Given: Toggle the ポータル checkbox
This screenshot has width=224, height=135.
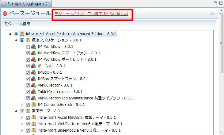Looking at the screenshot, I should pyautogui.click(x=28, y=66).
